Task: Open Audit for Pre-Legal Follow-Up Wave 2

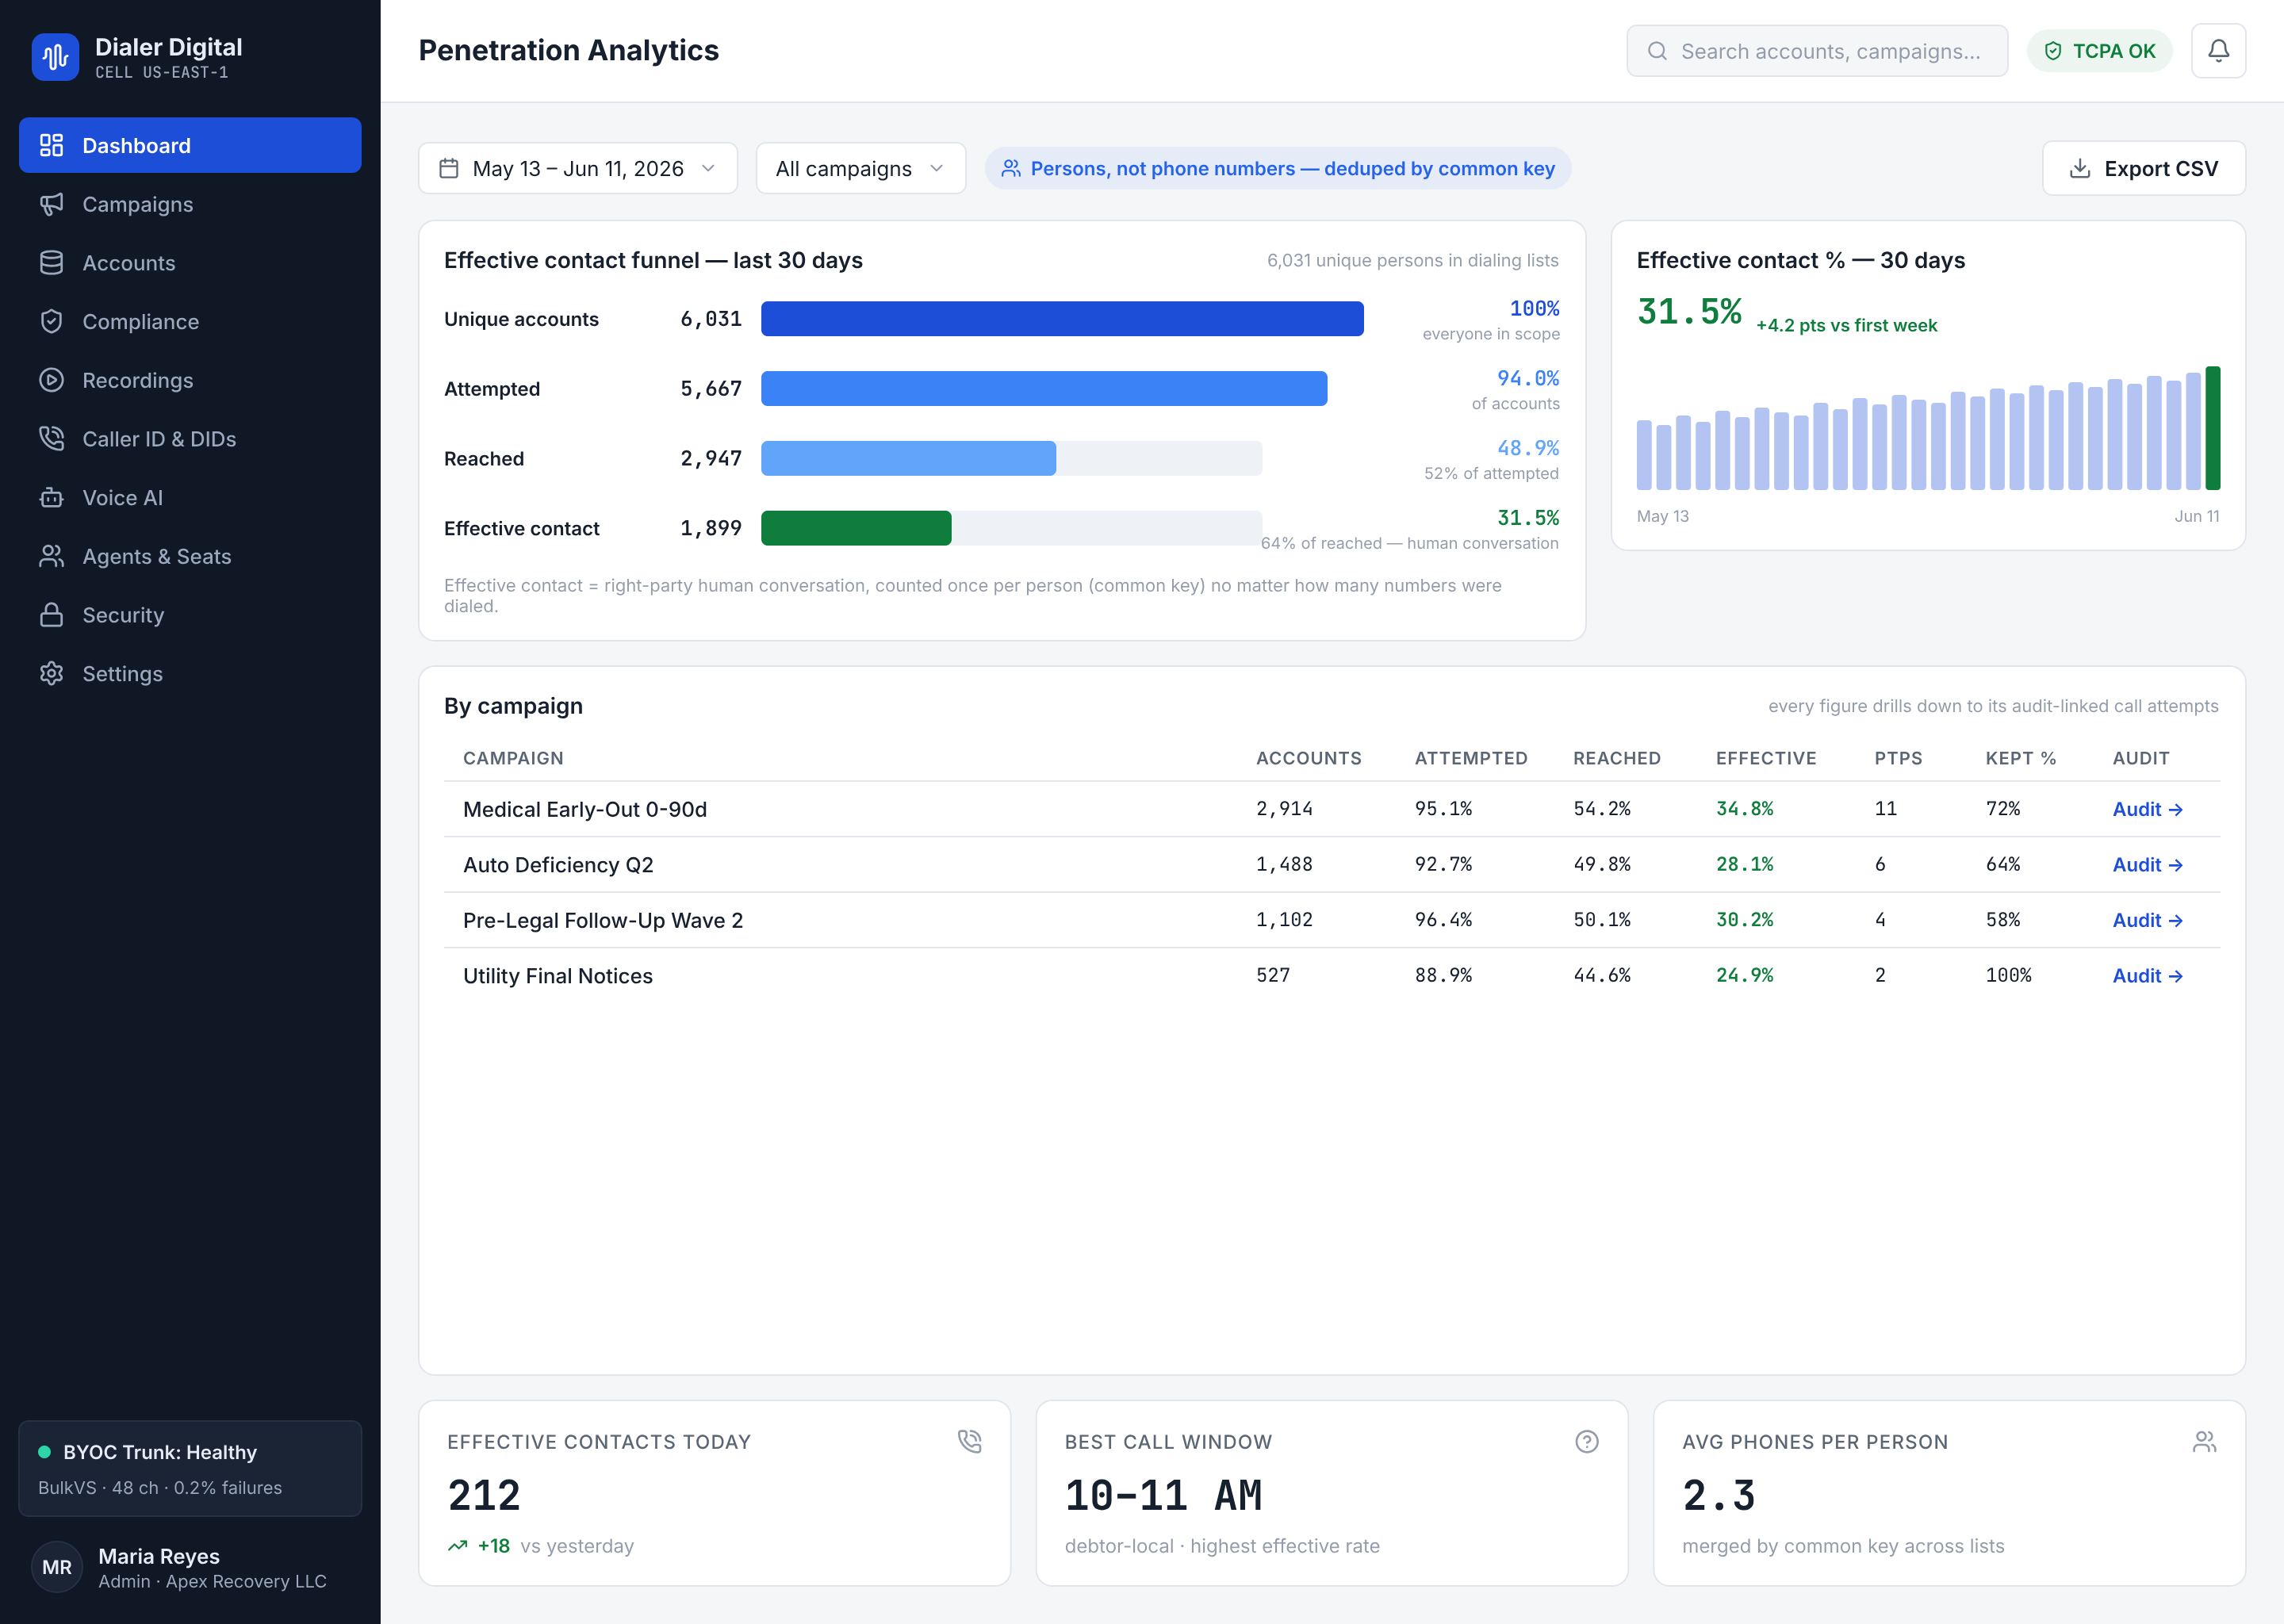Action: pos(2147,920)
